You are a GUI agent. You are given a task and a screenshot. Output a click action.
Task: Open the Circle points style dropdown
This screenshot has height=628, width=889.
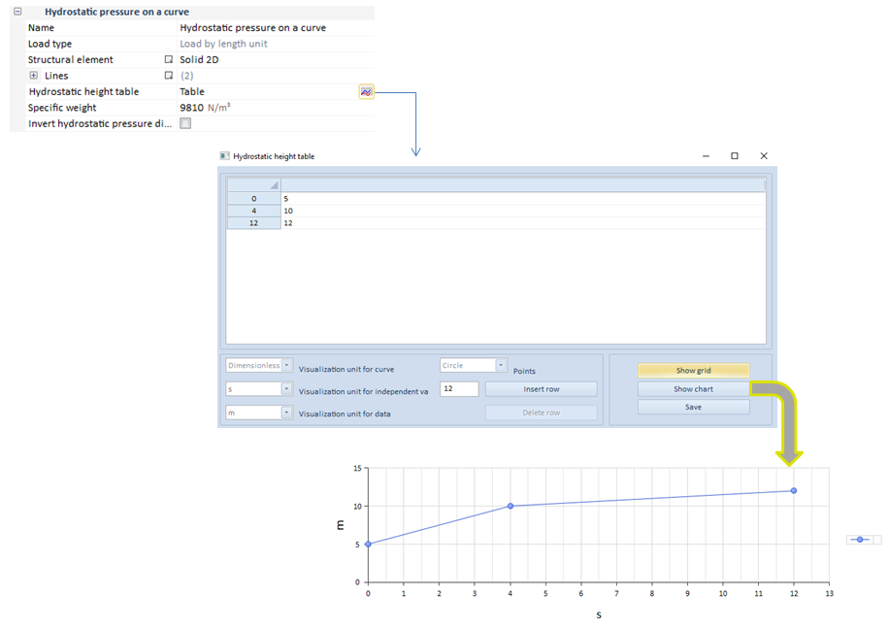coord(501,366)
